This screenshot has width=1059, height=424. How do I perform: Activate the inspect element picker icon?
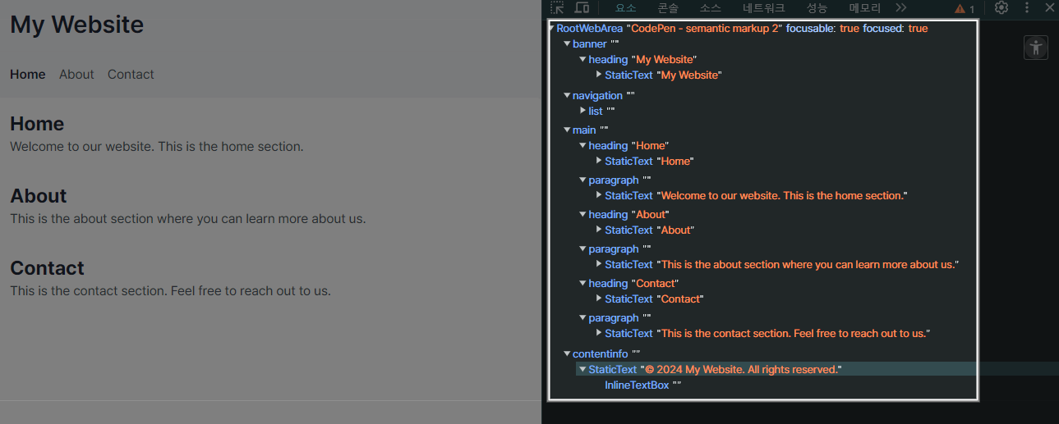click(x=558, y=8)
